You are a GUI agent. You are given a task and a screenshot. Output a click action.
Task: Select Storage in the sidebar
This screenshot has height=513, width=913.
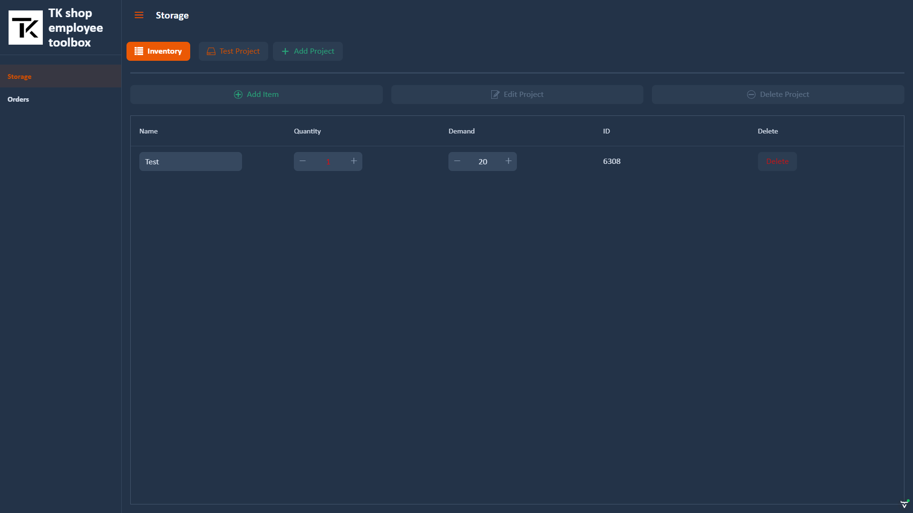coord(19,76)
